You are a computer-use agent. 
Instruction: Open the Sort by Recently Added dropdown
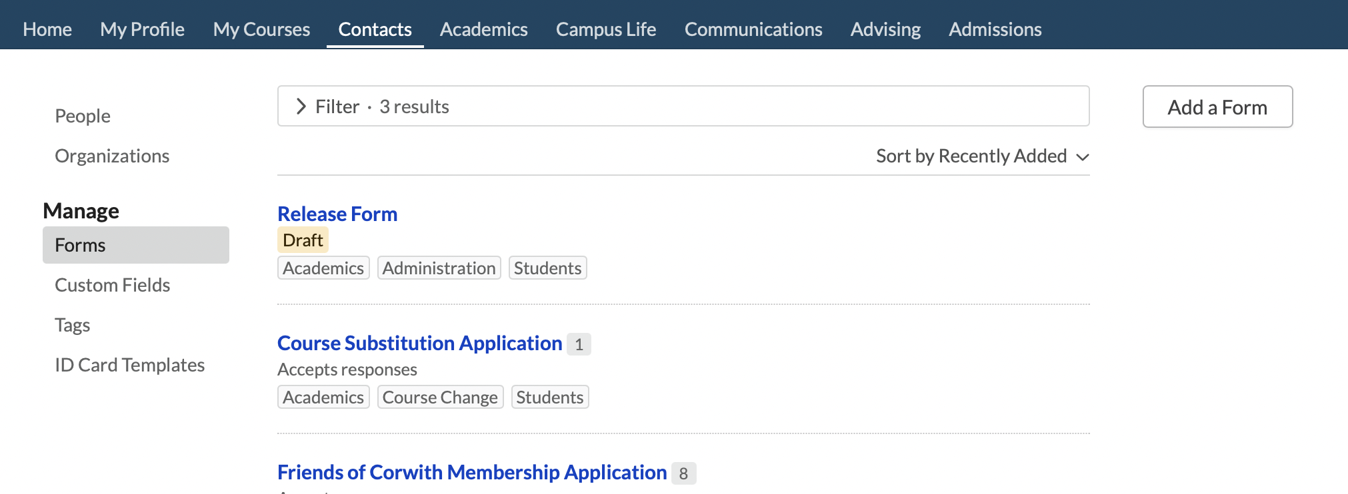tap(982, 156)
